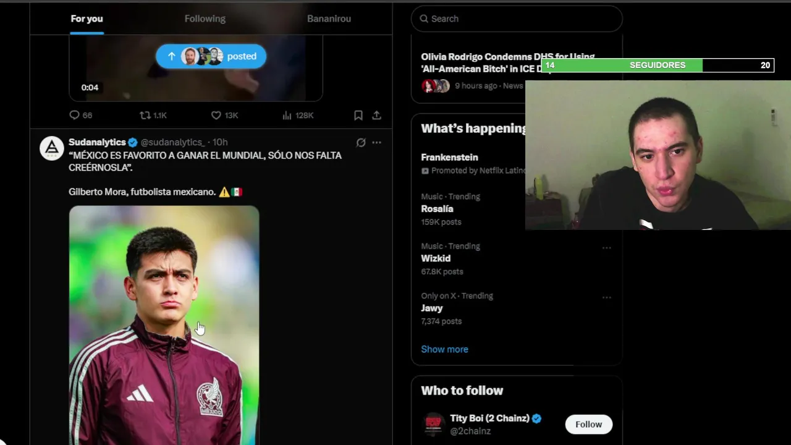Open more options for Wizkid trend
The height and width of the screenshot is (445, 791).
tap(607, 248)
